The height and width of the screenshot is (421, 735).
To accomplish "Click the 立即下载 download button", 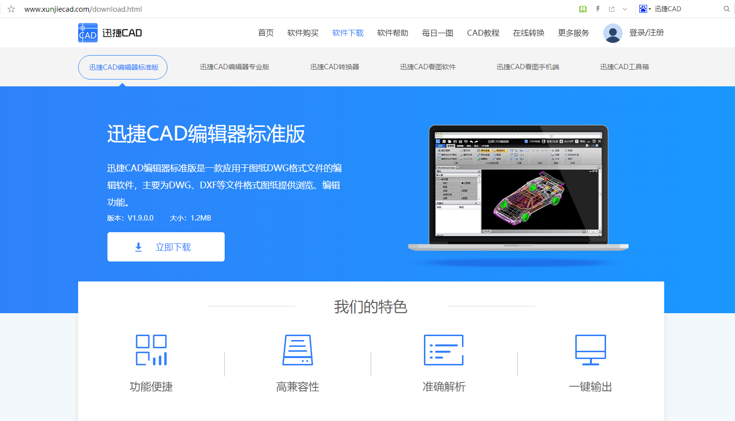I will click(166, 247).
